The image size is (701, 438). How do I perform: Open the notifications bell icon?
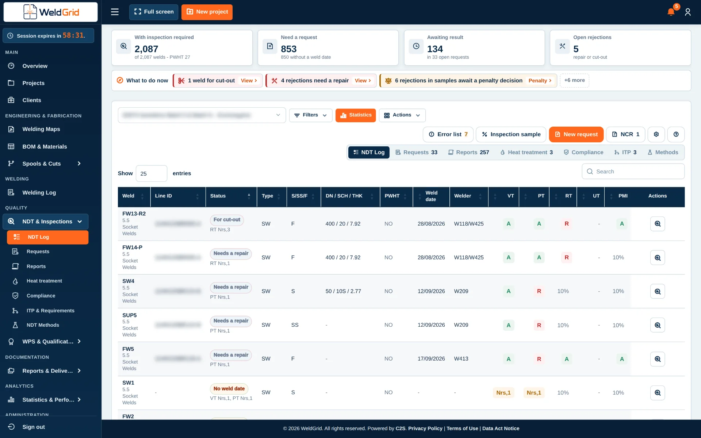tap(671, 12)
